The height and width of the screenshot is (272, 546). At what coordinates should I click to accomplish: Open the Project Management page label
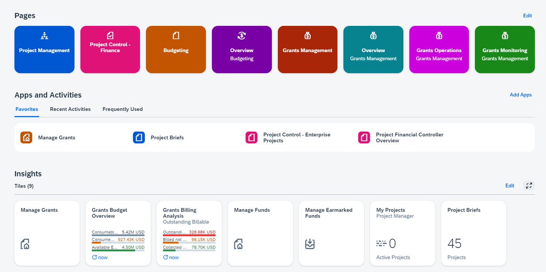click(44, 50)
